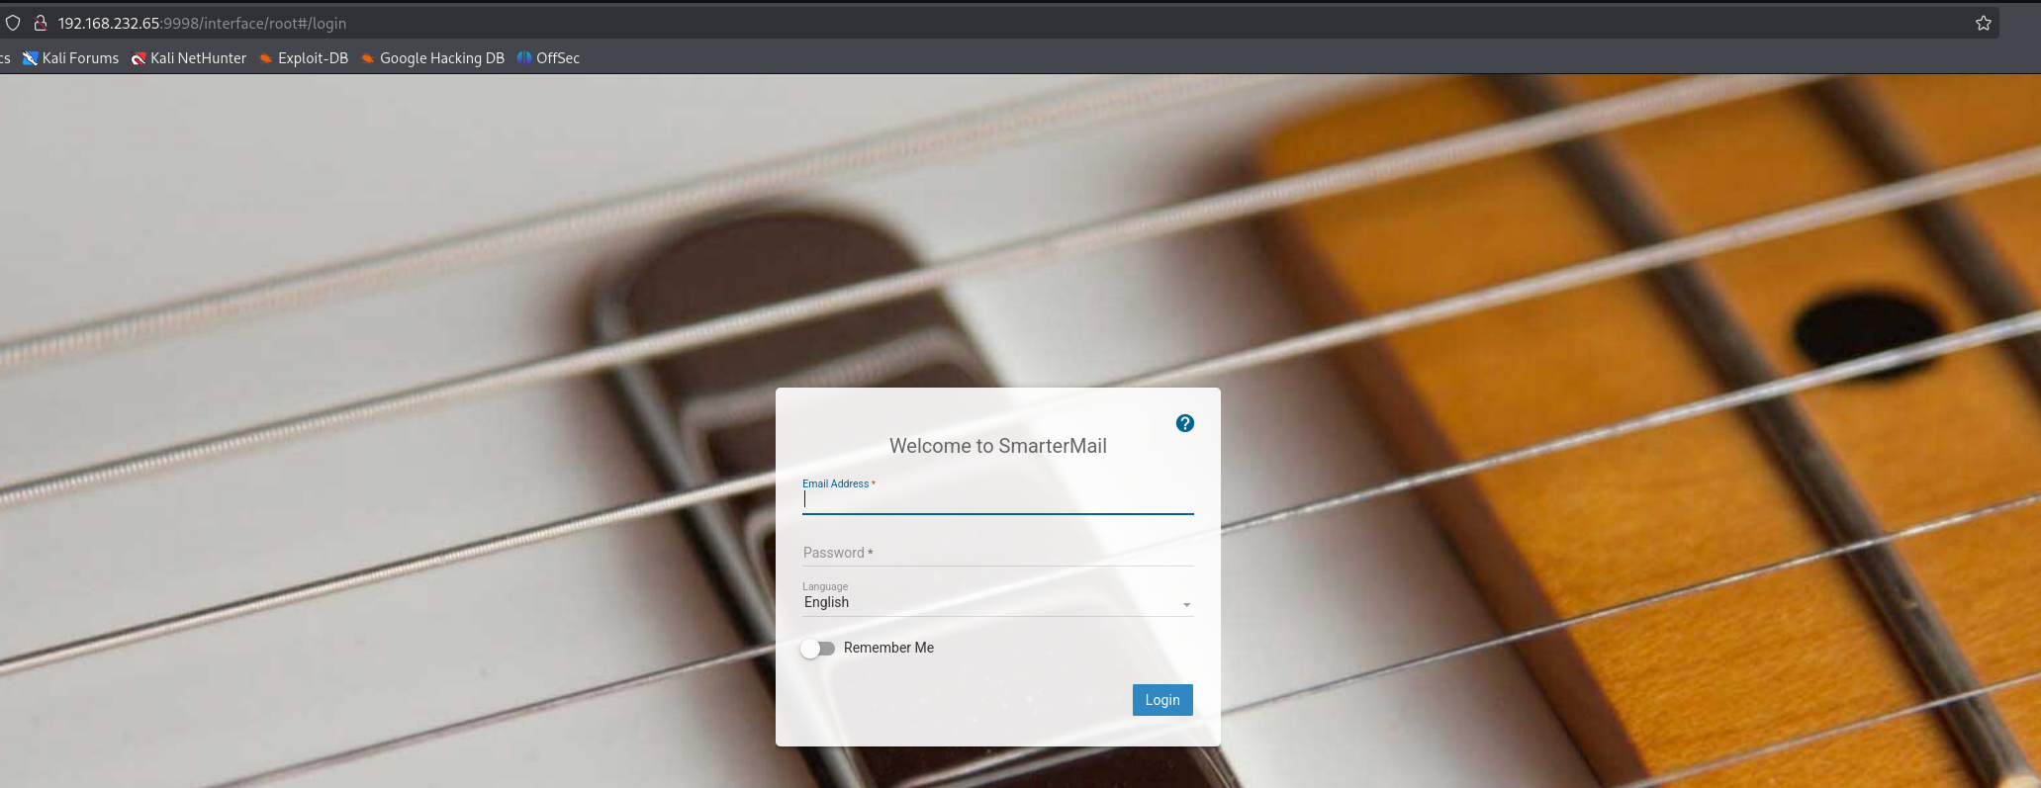Click the Welcome to SmarterMail heading
Image resolution: width=2041 pixels, height=788 pixels.
[997, 446]
